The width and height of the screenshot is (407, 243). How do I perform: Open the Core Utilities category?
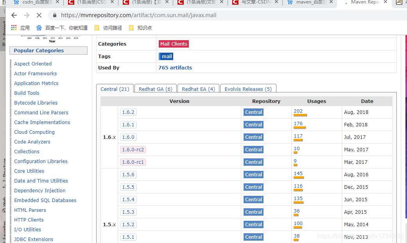click(x=29, y=171)
